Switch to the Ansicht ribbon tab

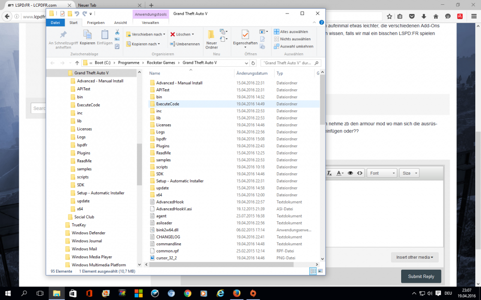120,23
